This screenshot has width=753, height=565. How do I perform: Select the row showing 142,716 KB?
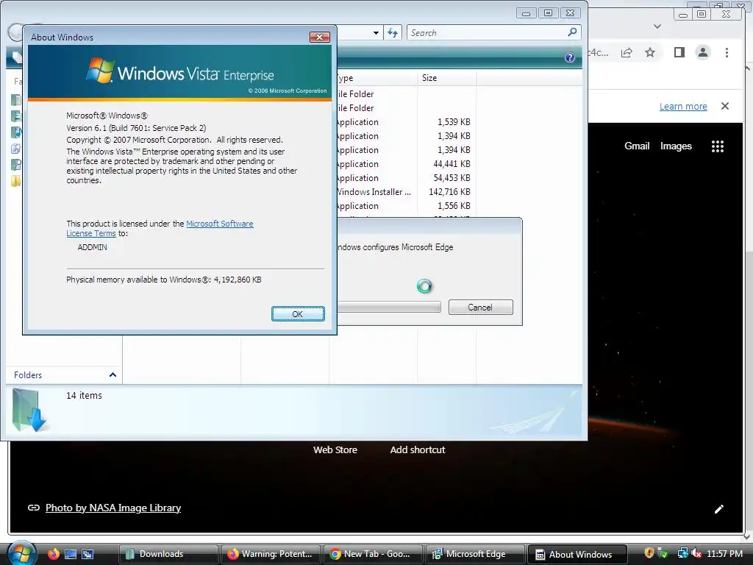pos(449,192)
